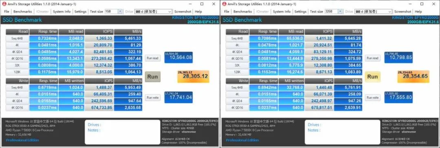Click 4K QD4 read test in right window
This screenshot has width=440, height=148.
coord(237,52)
